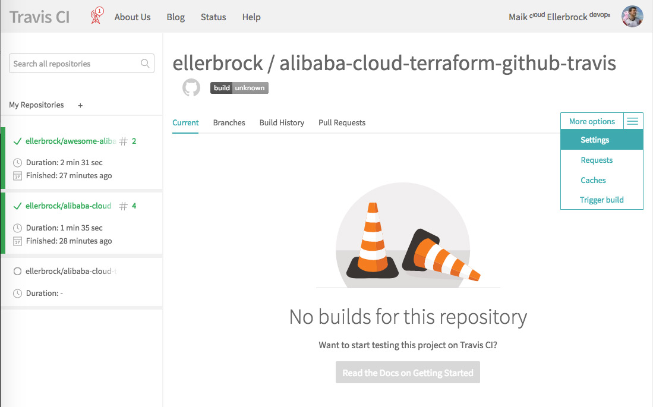Click the text "Duration: 2 min 31 sec"
Screen dimensions: 653x407
click(x=64, y=162)
